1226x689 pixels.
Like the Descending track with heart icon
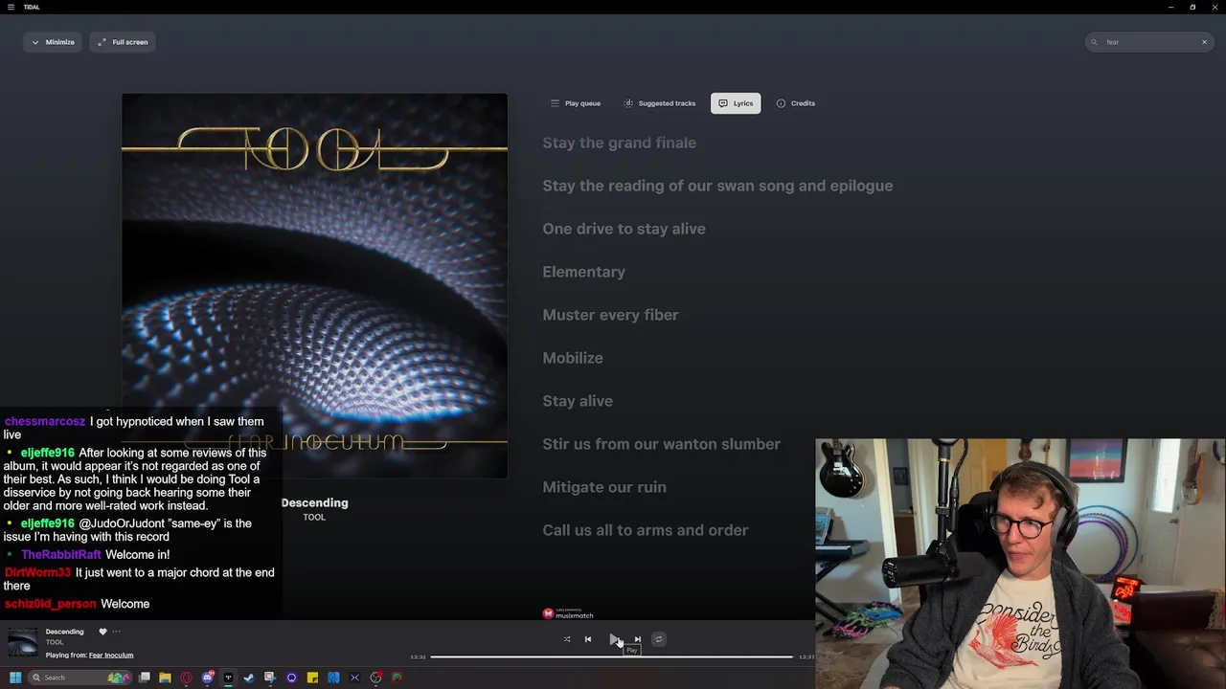click(x=102, y=632)
